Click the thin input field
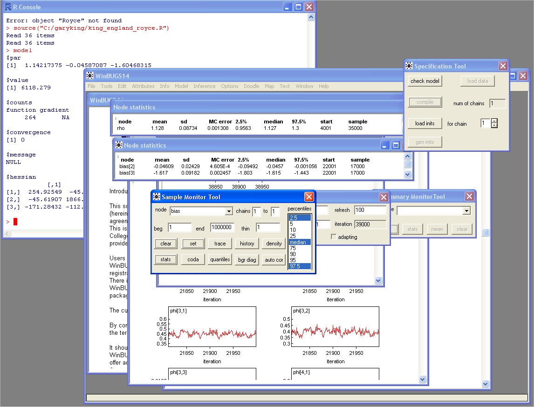The height and width of the screenshot is (407, 534). tap(268, 228)
